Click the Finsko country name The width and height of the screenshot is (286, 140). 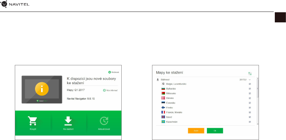[x=169, y=108]
